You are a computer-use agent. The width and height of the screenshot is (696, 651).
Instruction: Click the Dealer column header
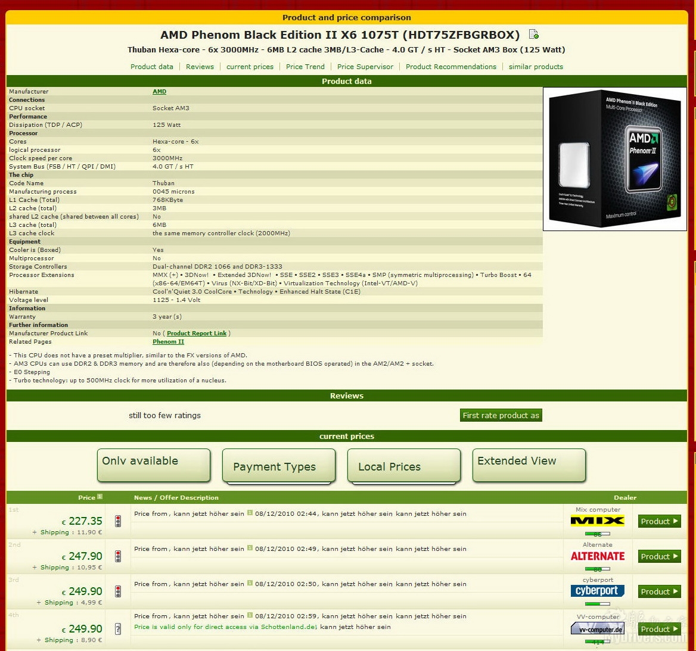pos(625,497)
